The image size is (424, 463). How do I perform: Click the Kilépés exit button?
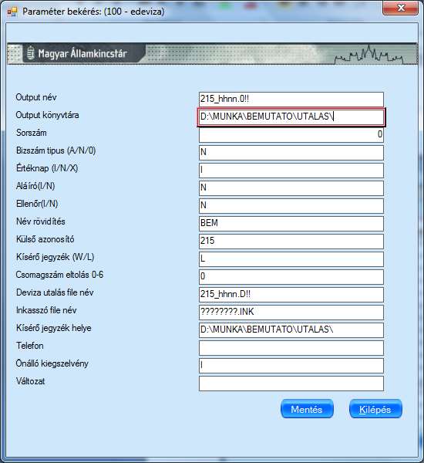375,409
